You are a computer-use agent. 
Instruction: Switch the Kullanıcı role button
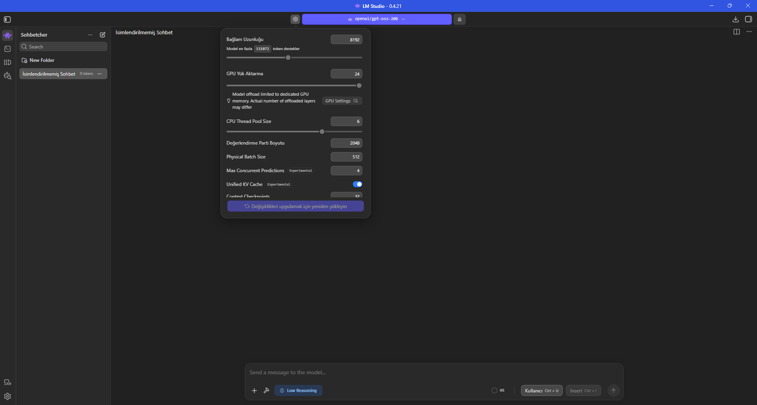click(x=542, y=390)
